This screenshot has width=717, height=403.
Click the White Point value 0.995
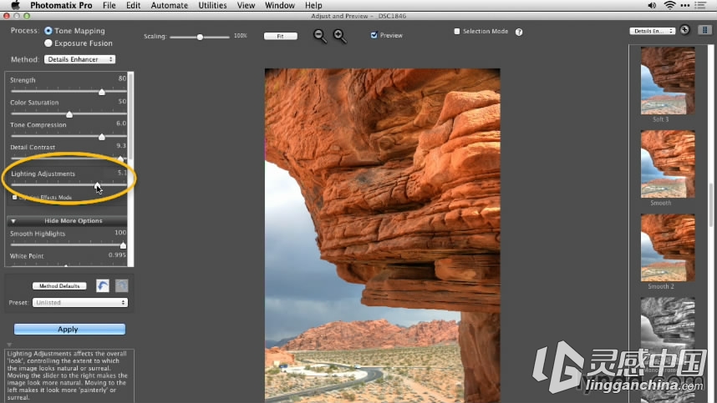point(117,254)
